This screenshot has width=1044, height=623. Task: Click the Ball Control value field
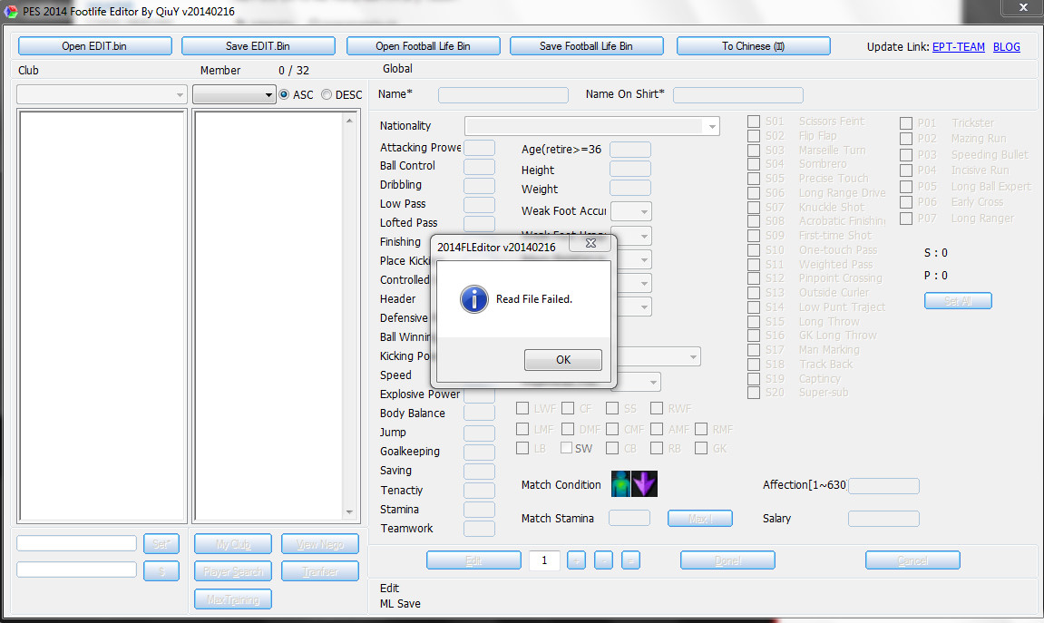[480, 166]
